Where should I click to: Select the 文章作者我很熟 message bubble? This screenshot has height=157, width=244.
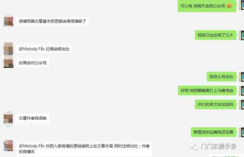33,118
